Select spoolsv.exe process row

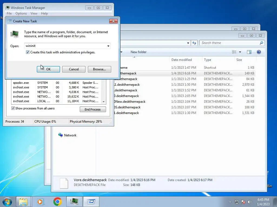tap(57, 83)
